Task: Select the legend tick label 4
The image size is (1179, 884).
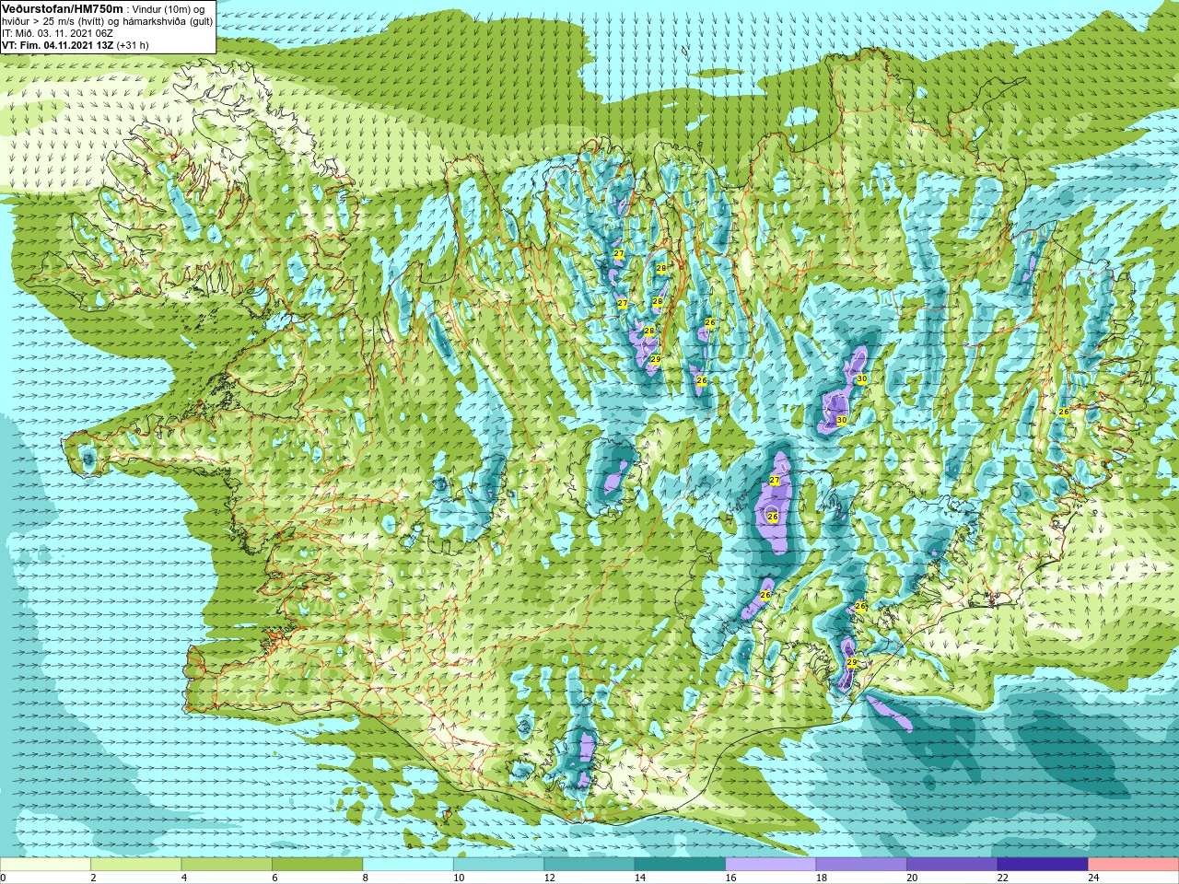Action: (x=184, y=878)
